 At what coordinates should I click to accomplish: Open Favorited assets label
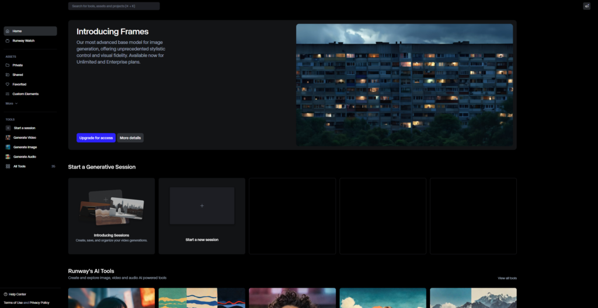19,84
